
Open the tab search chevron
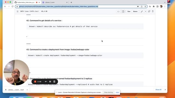click(x=165, y=2)
